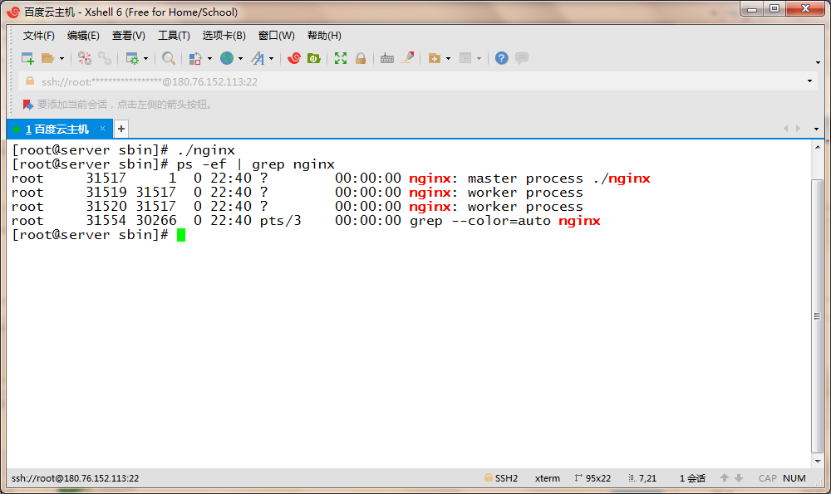Click the red flag add-session icon
The width and height of the screenshot is (831, 494).
click(27, 105)
